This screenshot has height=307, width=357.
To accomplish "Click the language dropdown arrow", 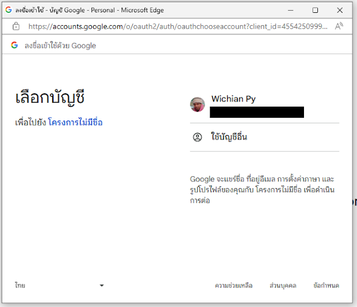I will [x=102, y=285].
